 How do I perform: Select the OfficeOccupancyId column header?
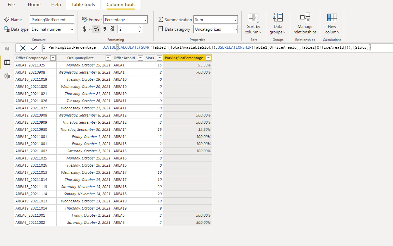(x=31, y=58)
